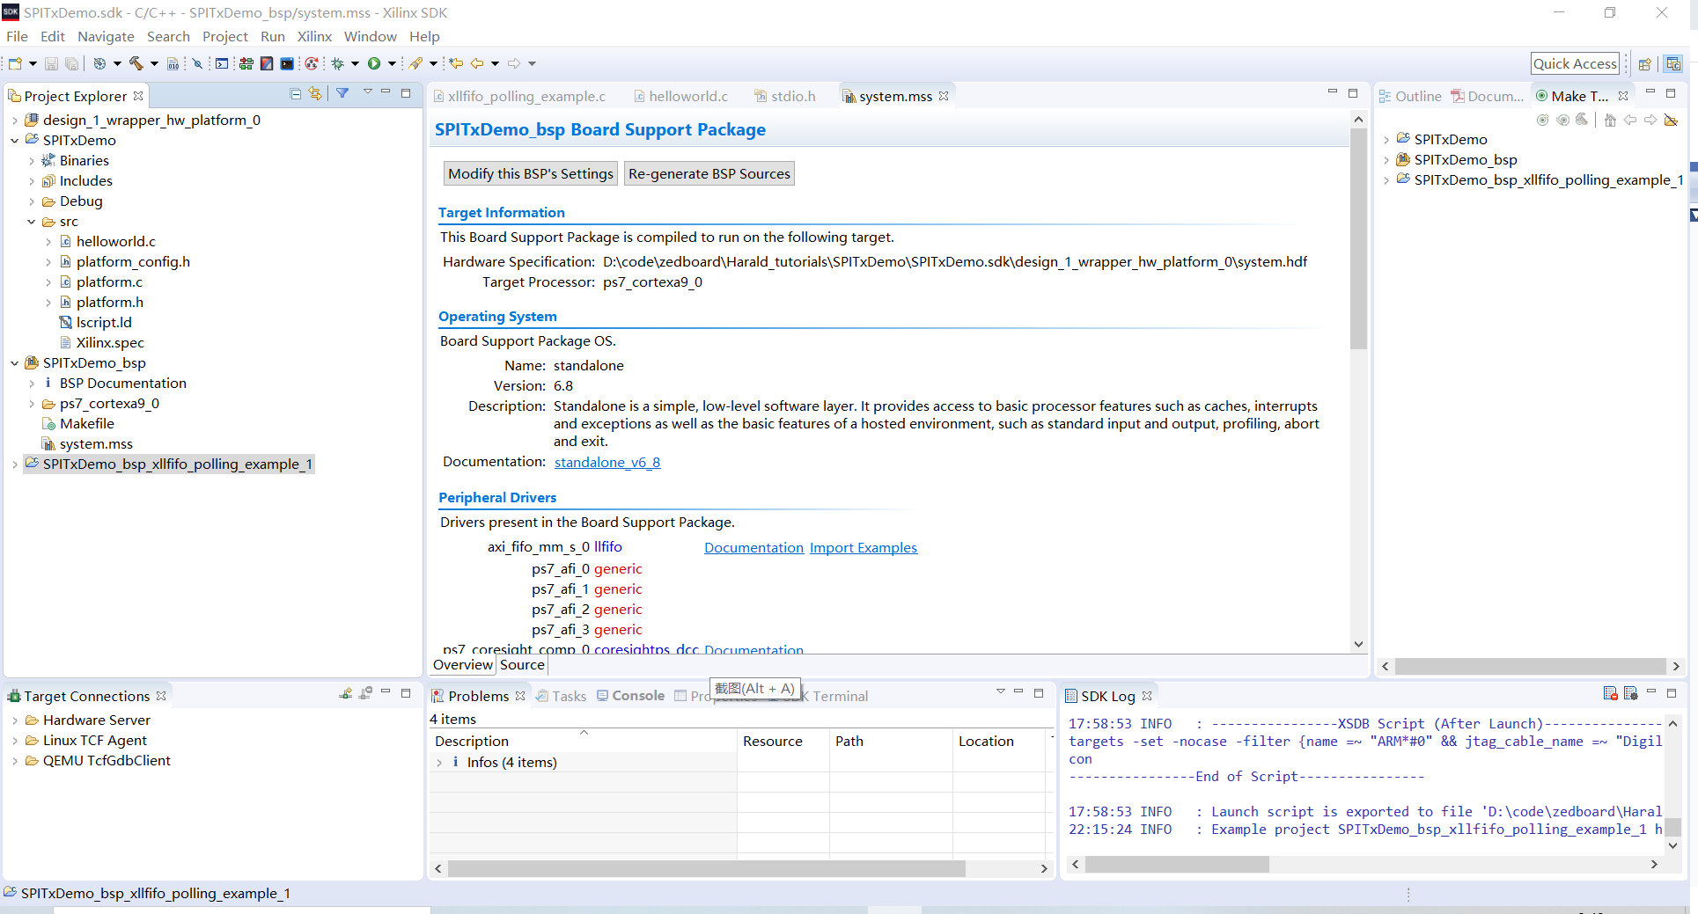
Task: Click Collapse All in Project Explorer
Action: 296,93
